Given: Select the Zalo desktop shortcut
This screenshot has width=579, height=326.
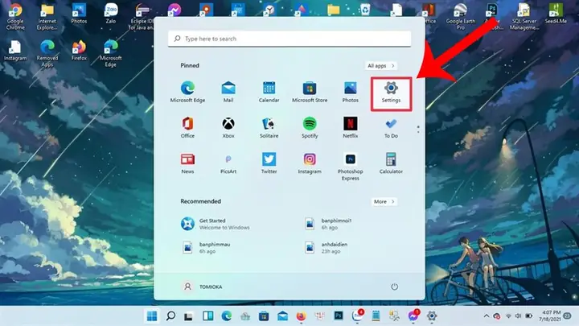Looking at the screenshot, I should click(x=111, y=14).
